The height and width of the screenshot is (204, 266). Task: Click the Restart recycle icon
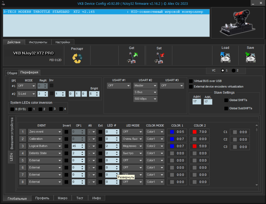[77, 58]
